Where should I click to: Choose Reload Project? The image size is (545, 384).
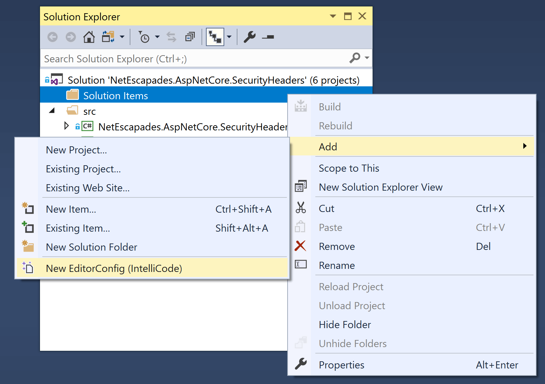tap(412, 287)
